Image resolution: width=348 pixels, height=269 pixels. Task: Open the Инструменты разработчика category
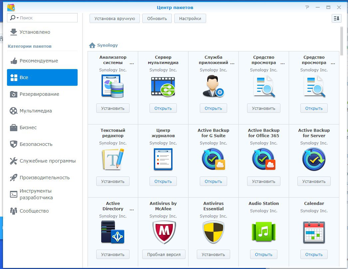point(42,194)
